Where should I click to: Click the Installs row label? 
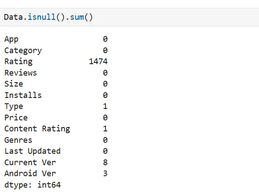point(23,95)
